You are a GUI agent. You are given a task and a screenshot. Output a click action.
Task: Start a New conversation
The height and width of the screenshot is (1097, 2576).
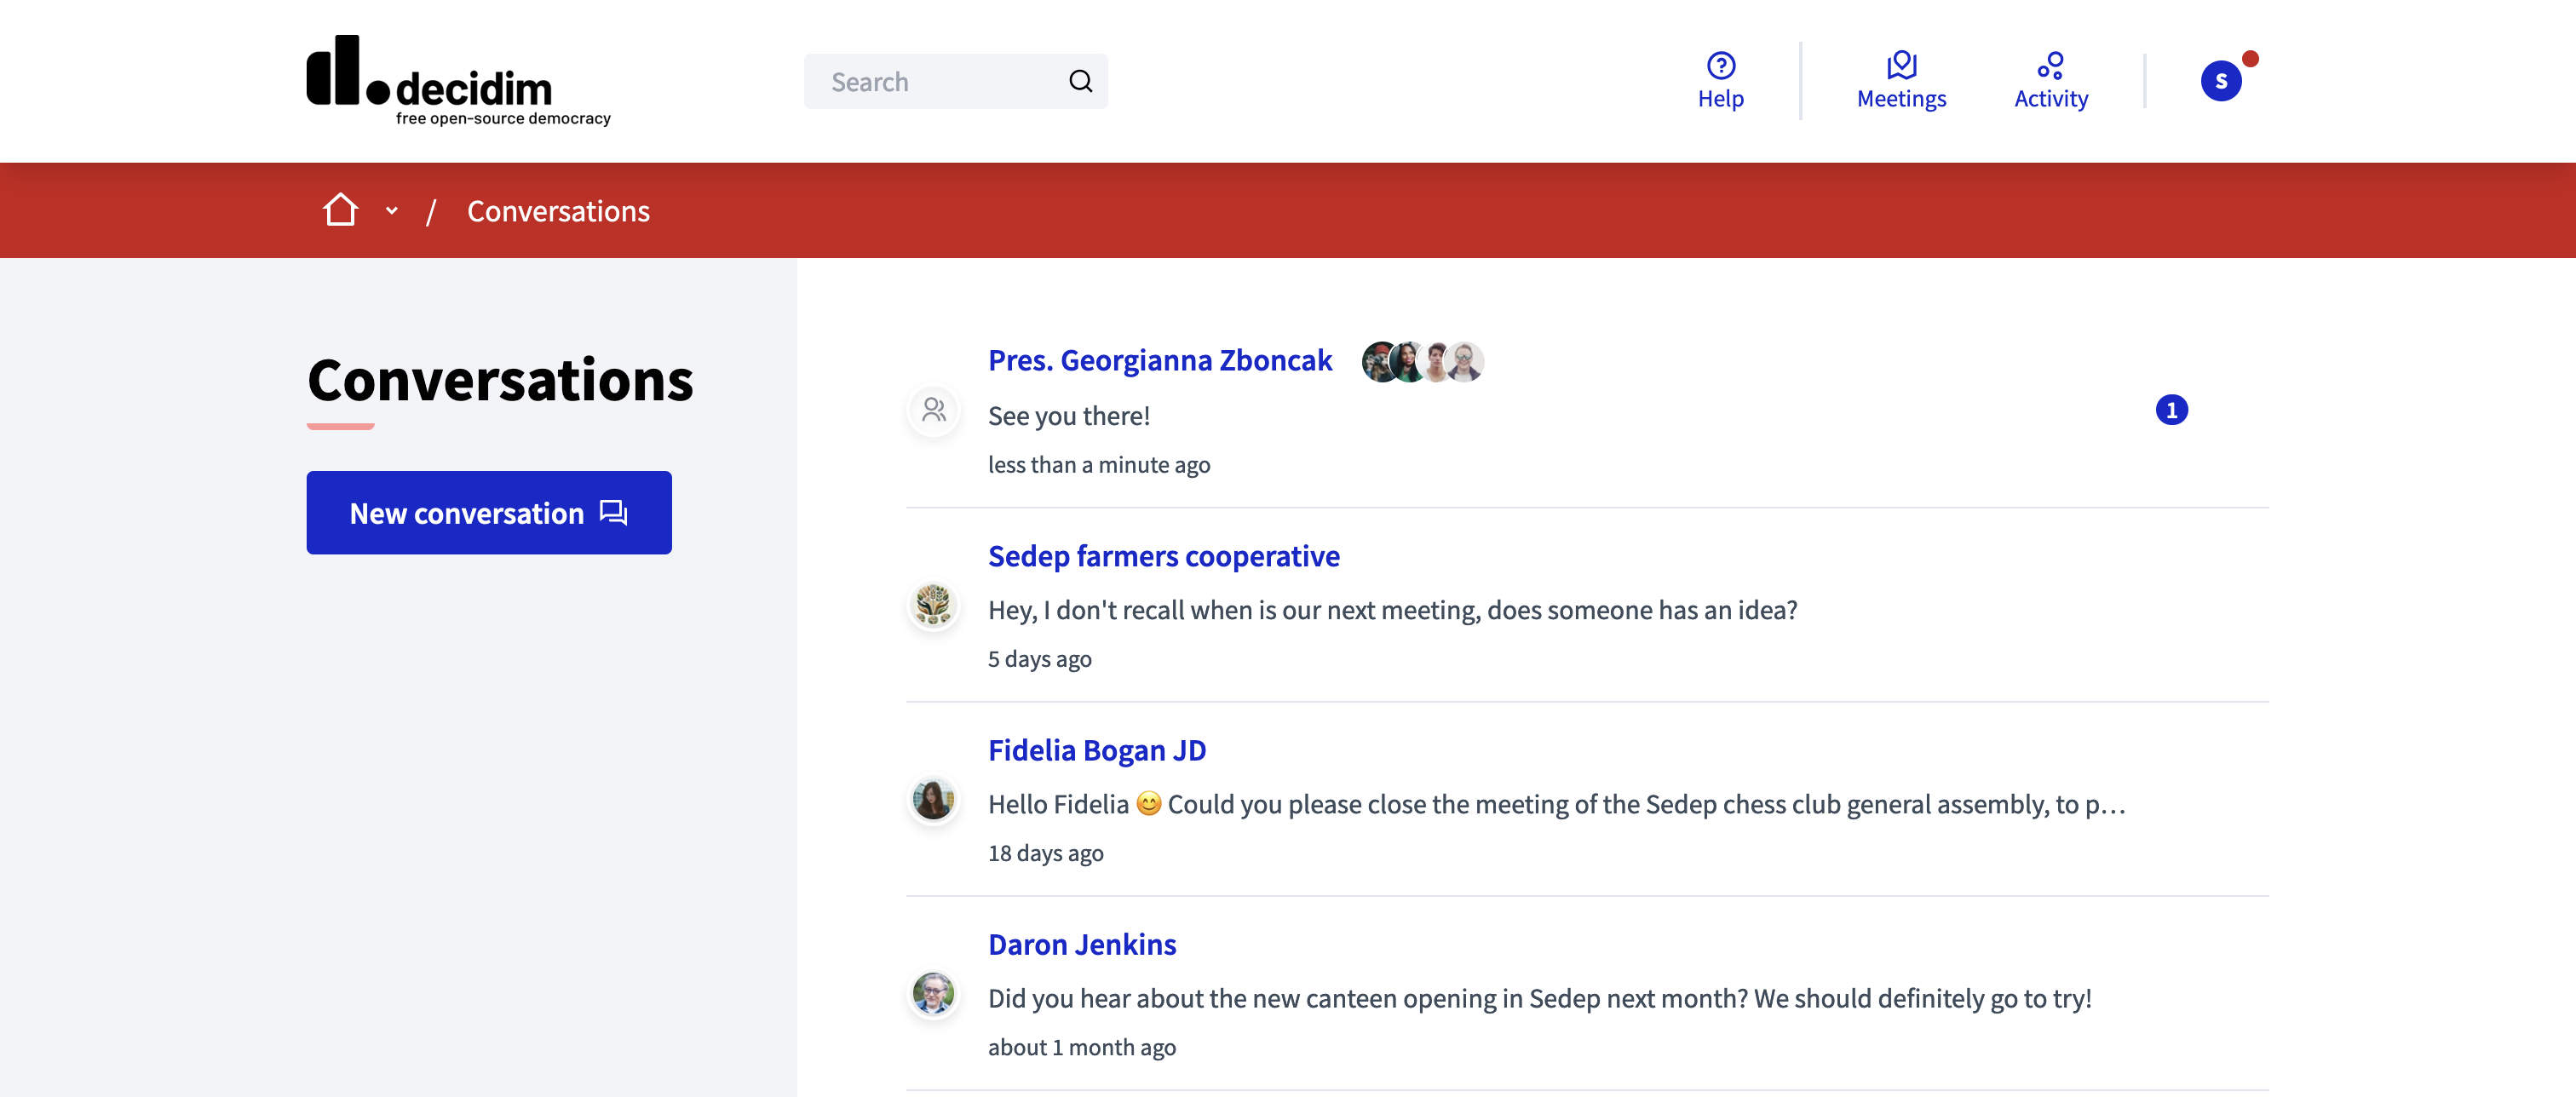click(489, 512)
